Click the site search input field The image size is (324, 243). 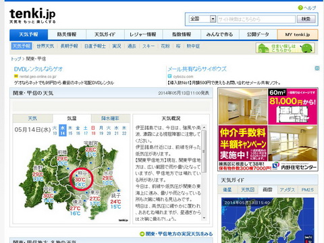pos(256,19)
